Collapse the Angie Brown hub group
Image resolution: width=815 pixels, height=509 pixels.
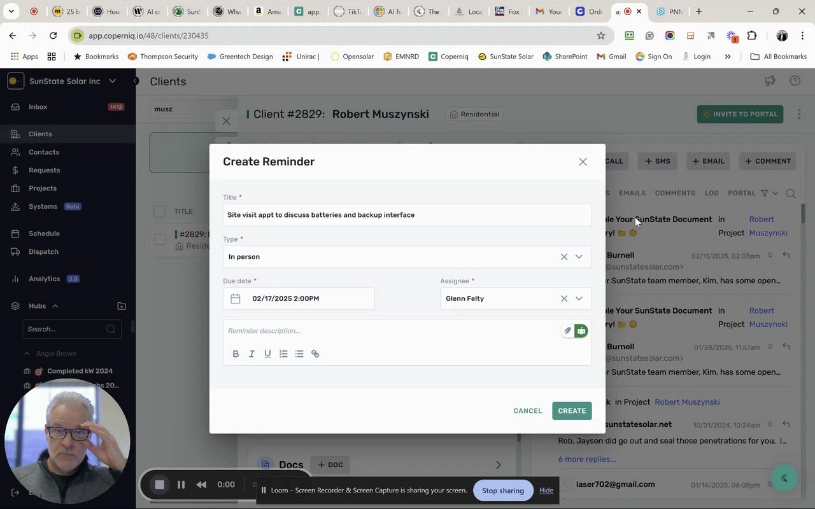pyautogui.click(x=27, y=353)
